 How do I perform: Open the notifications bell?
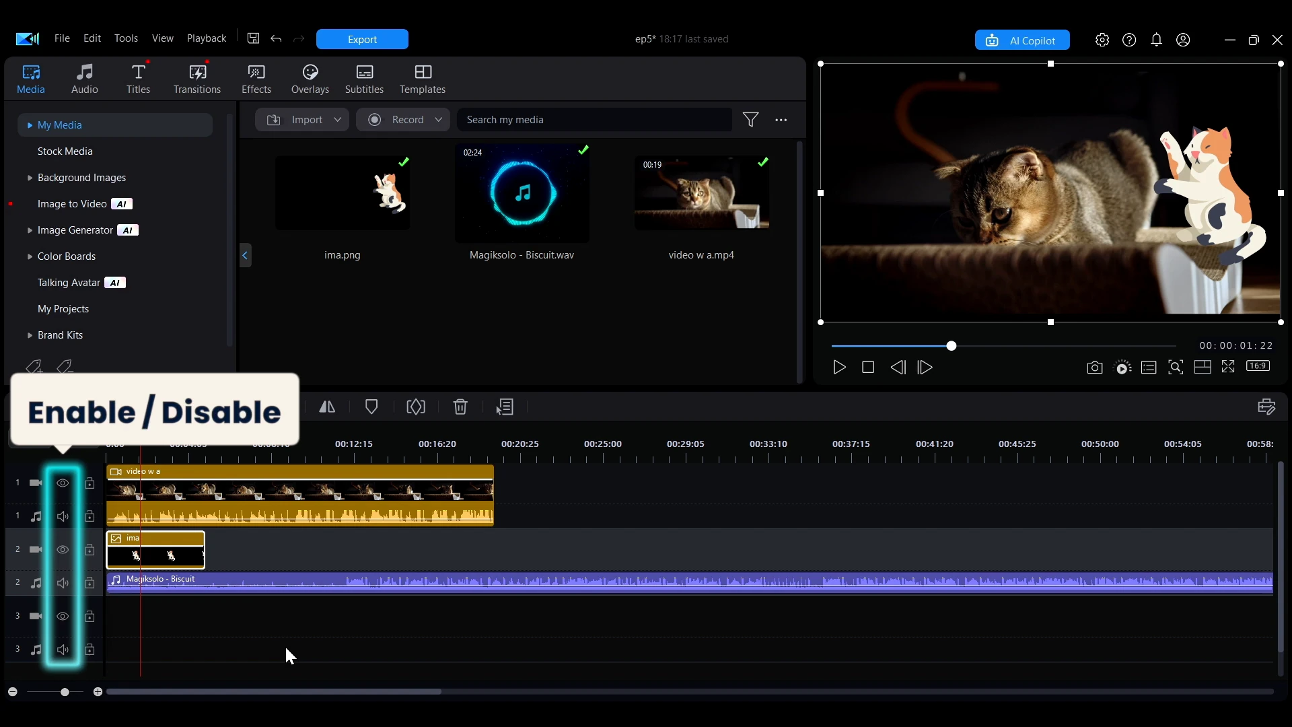[x=1156, y=40]
